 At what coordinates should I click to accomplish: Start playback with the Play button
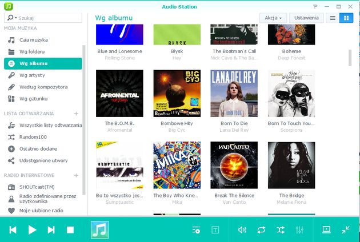(x=32, y=230)
